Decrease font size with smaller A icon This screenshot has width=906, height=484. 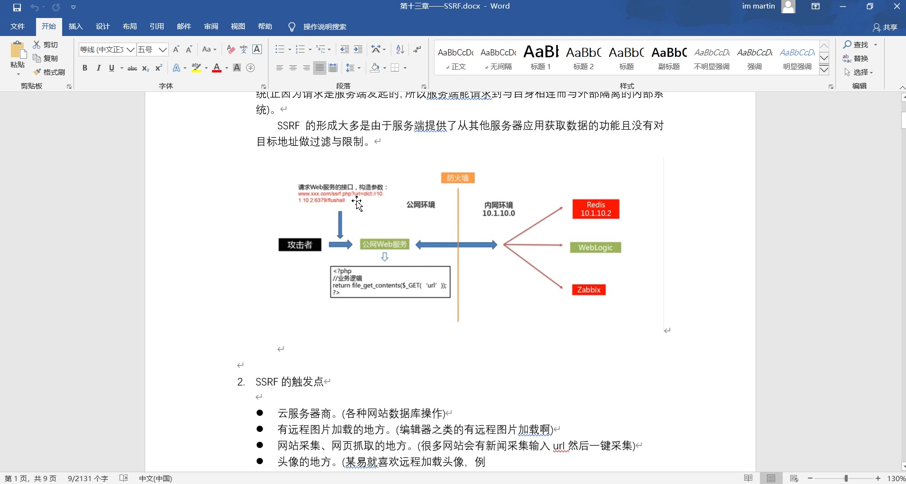pyautogui.click(x=189, y=49)
